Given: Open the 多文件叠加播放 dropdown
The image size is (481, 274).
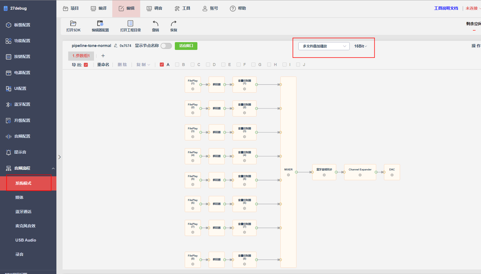Looking at the screenshot, I should (324, 46).
